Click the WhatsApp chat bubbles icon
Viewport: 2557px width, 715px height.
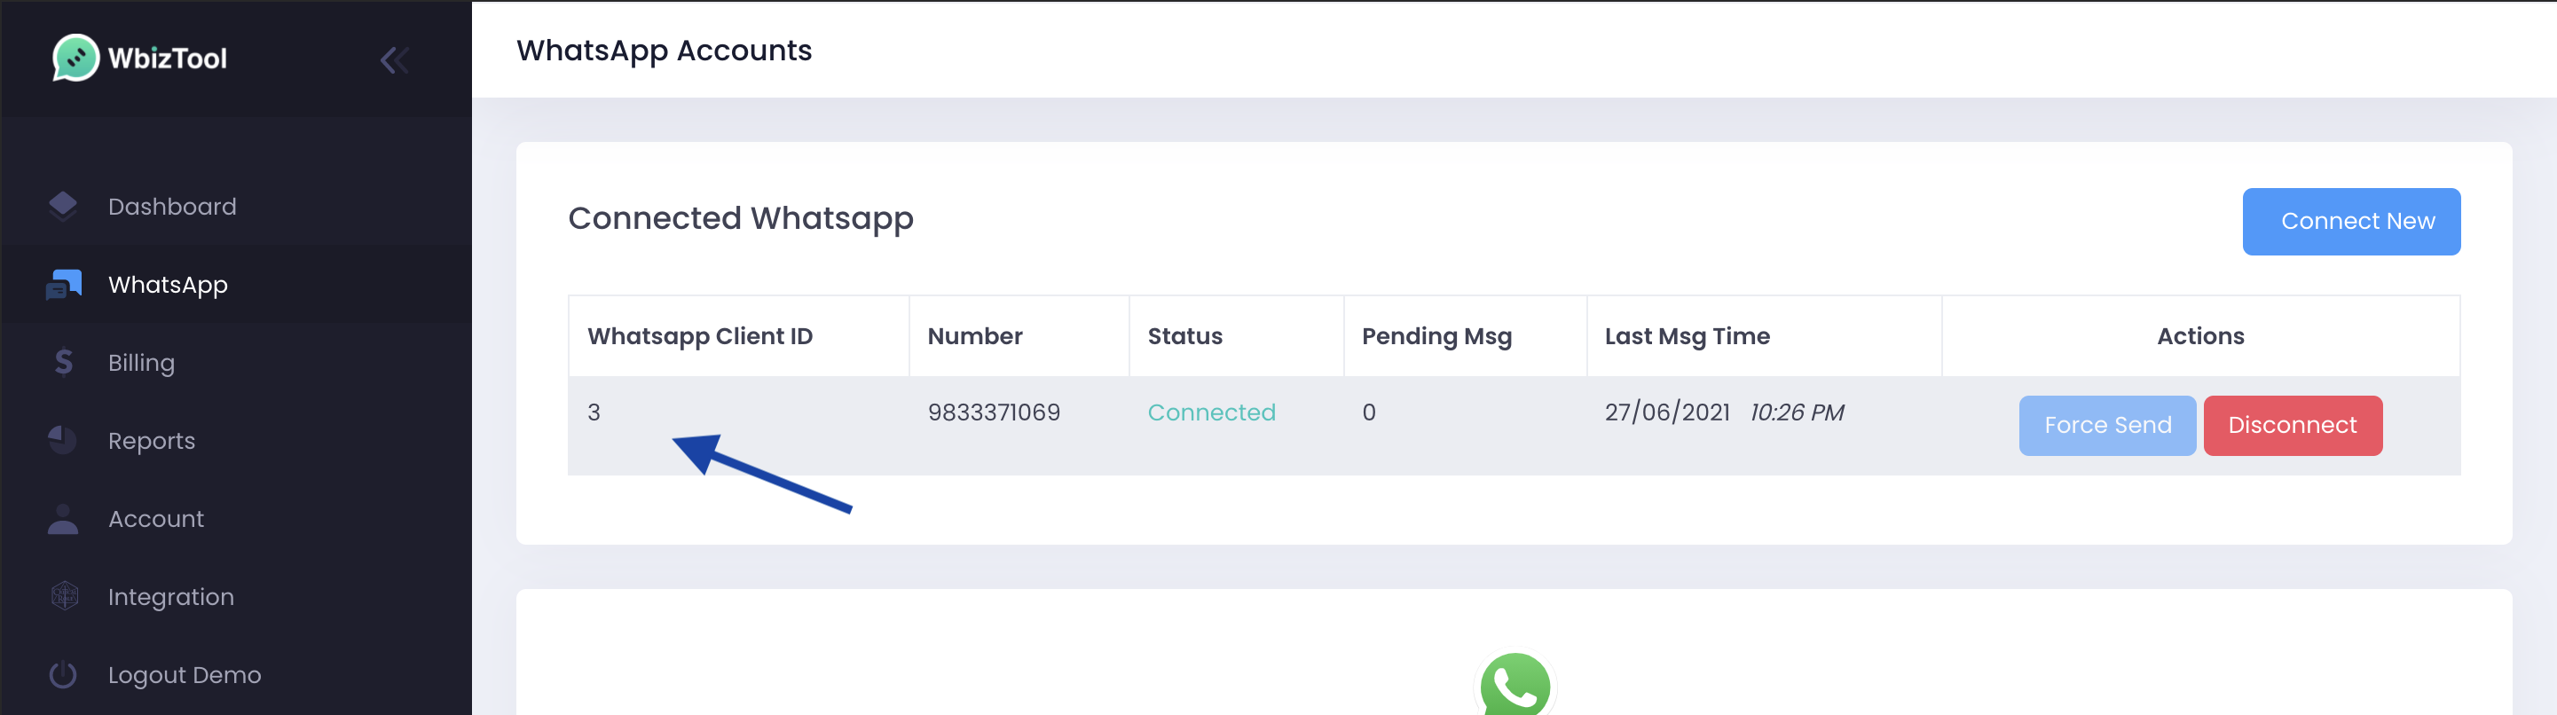[x=64, y=285]
